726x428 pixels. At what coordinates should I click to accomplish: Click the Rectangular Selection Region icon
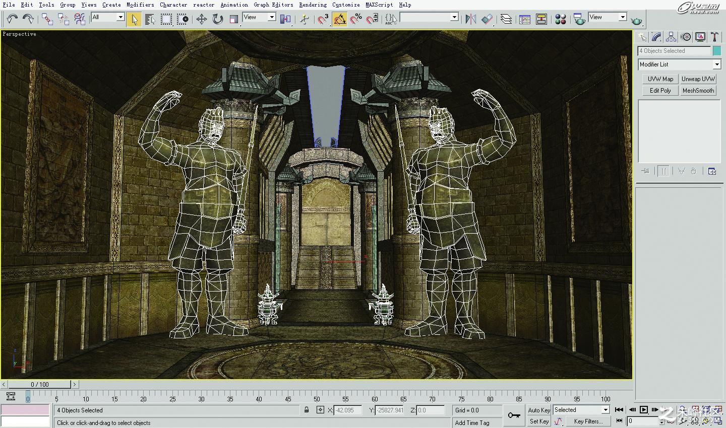(166, 19)
